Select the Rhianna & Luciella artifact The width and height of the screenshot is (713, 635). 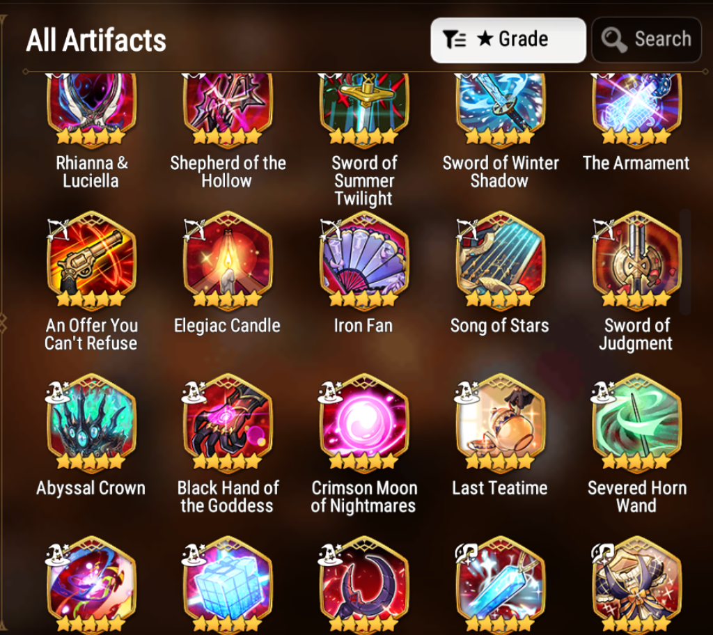91,110
